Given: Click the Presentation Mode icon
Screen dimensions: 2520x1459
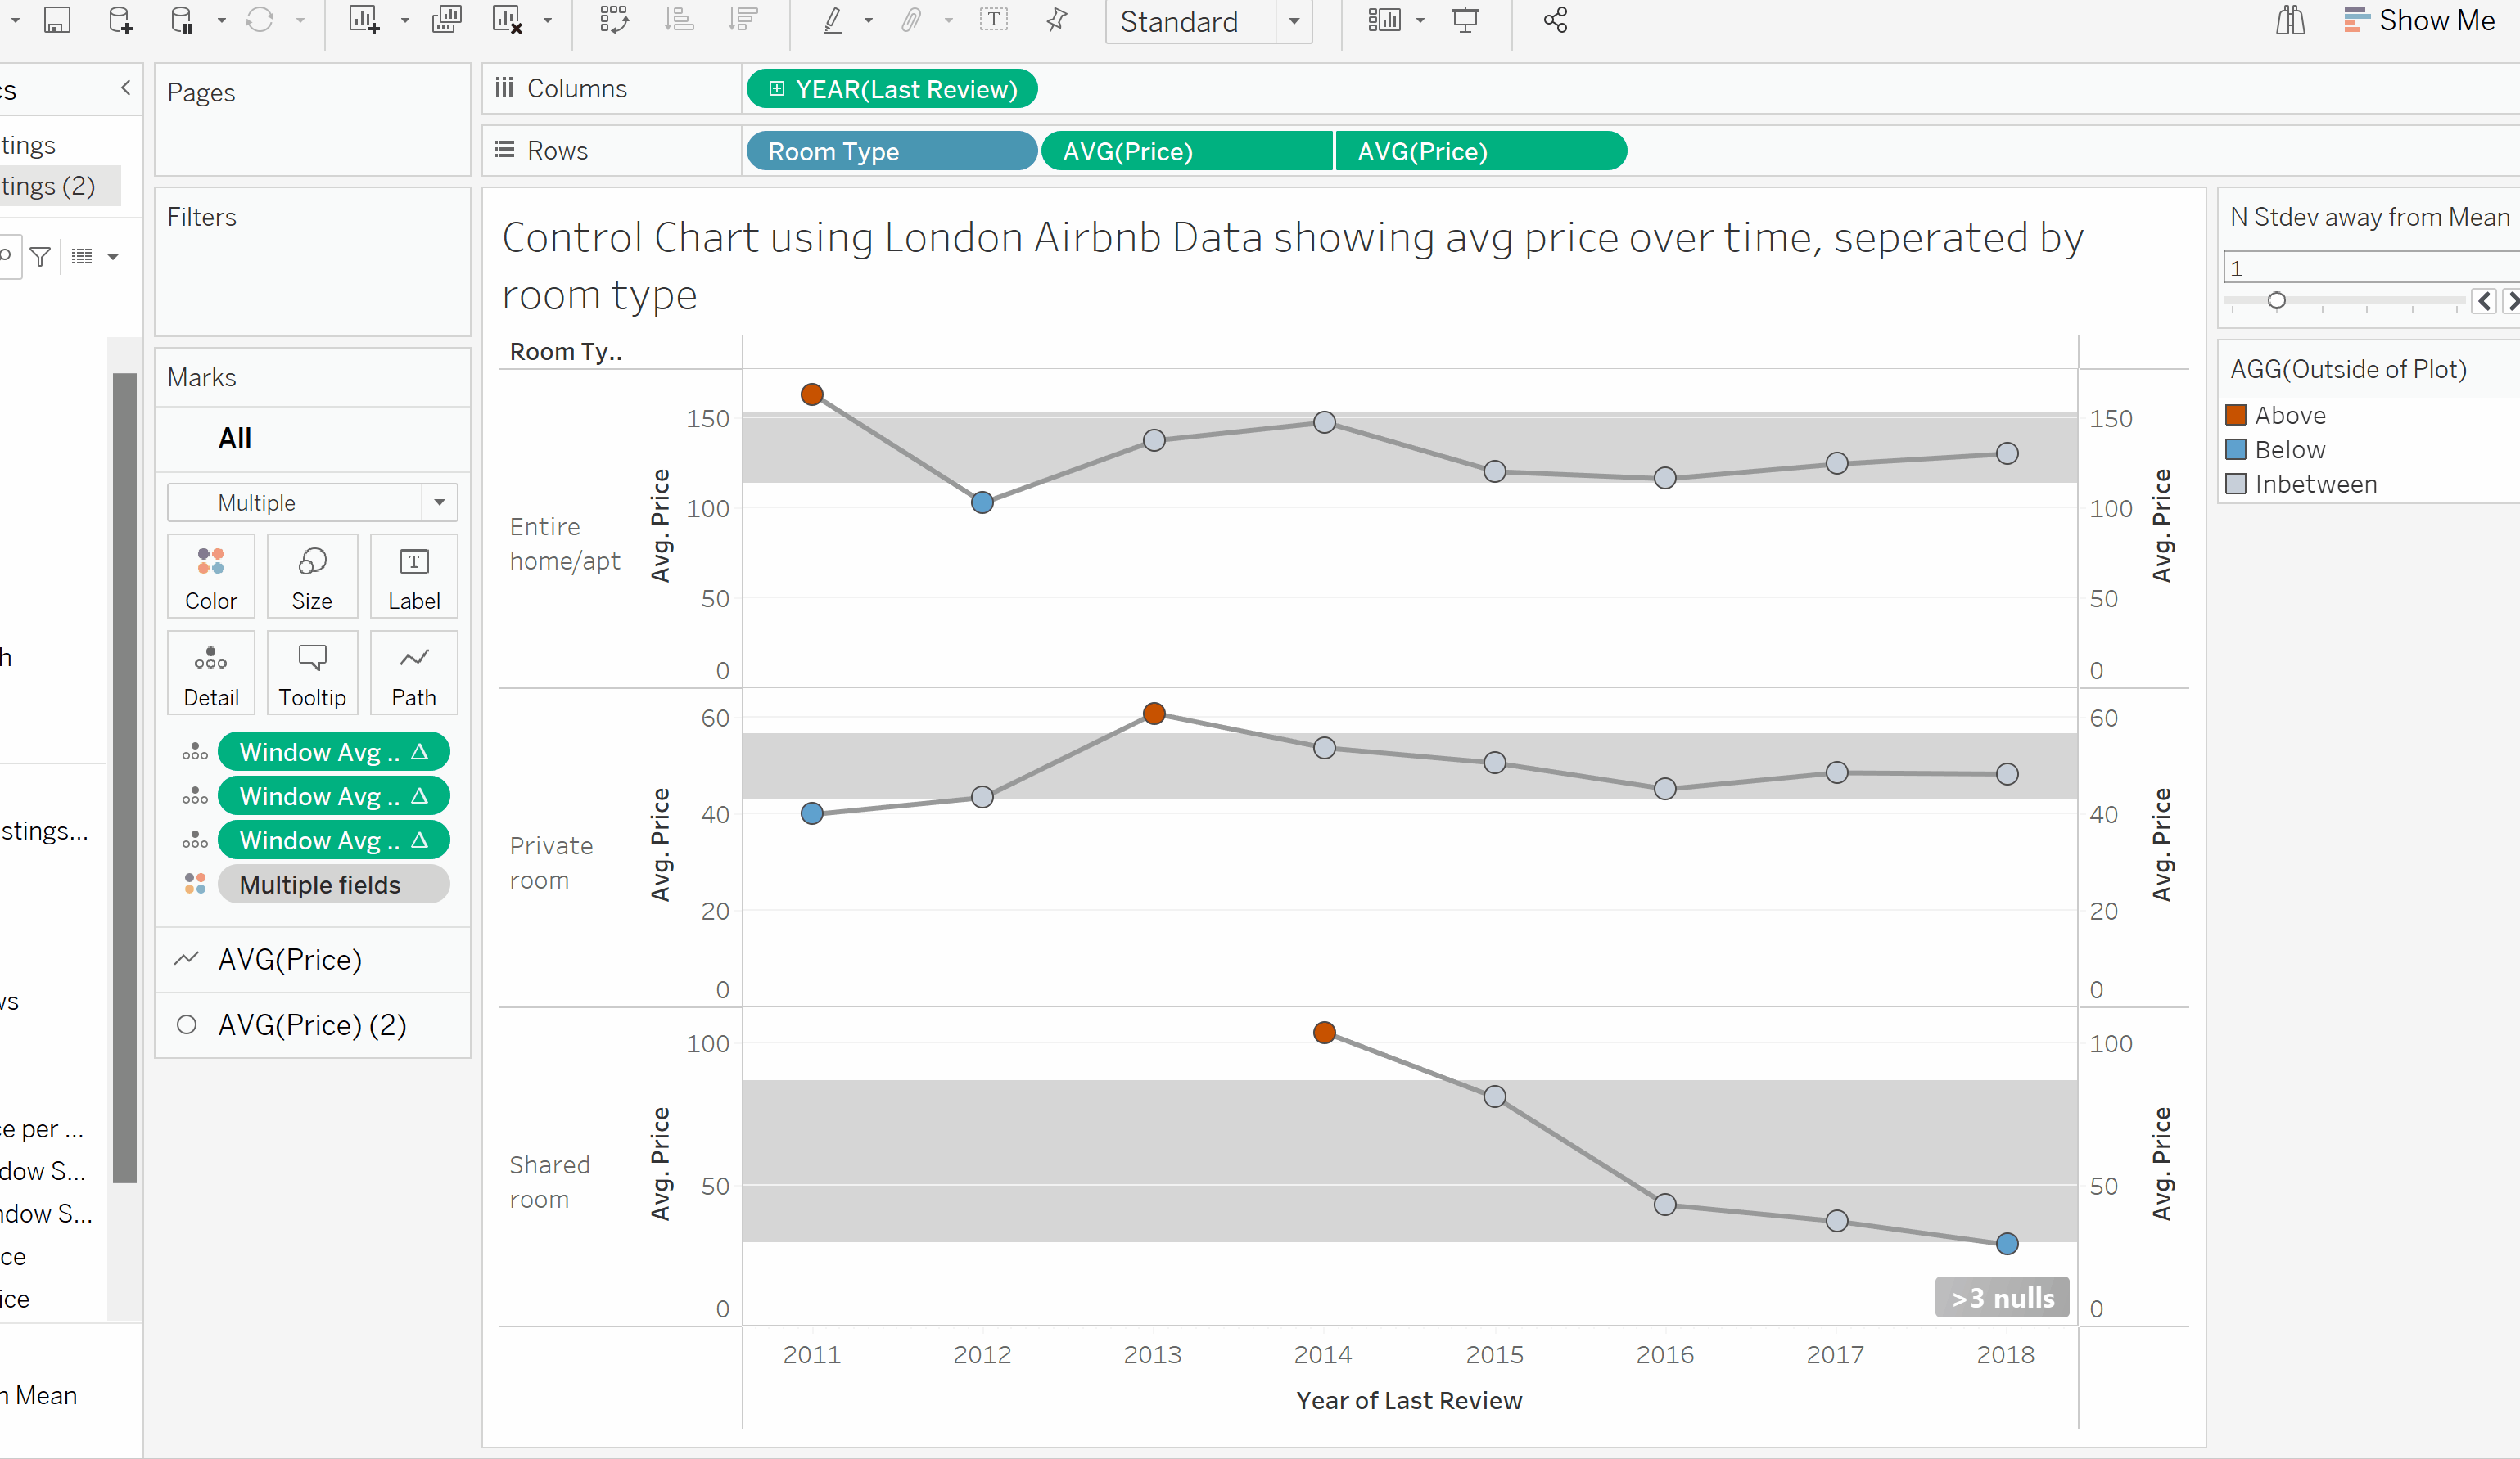Looking at the screenshot, I should 1465,20.
